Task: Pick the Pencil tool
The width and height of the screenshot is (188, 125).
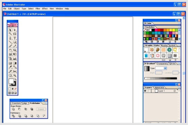Action: (x=15, y=46)
